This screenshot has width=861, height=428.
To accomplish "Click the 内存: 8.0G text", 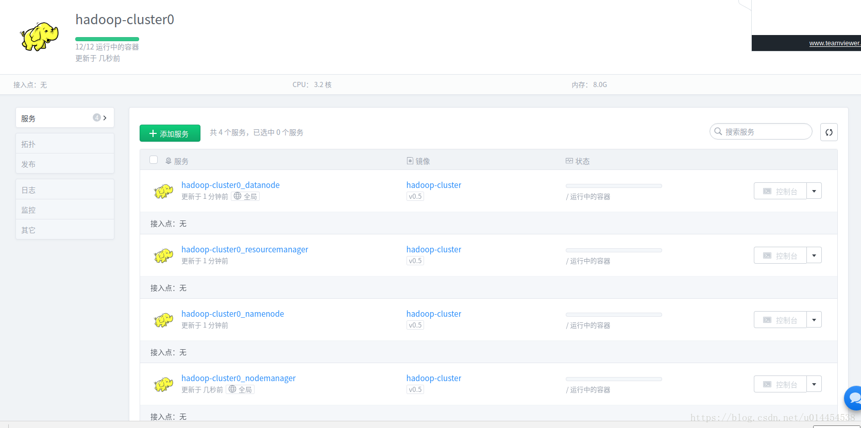I will (589, 84).
